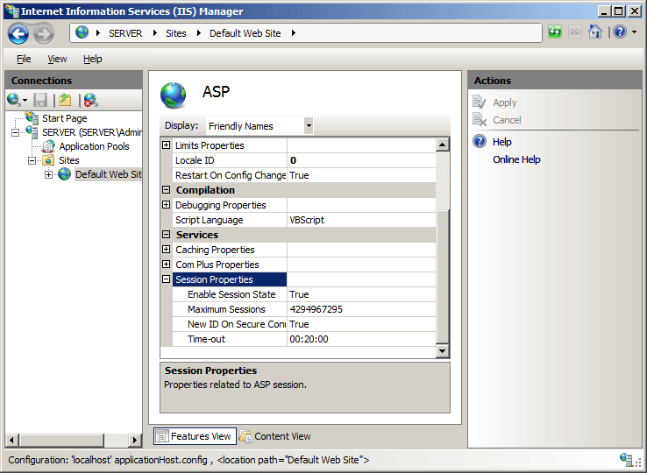The width and height of the screenshot is (647, 473).
Task: Click the Back navigation arrow
Action: [18, 33]
